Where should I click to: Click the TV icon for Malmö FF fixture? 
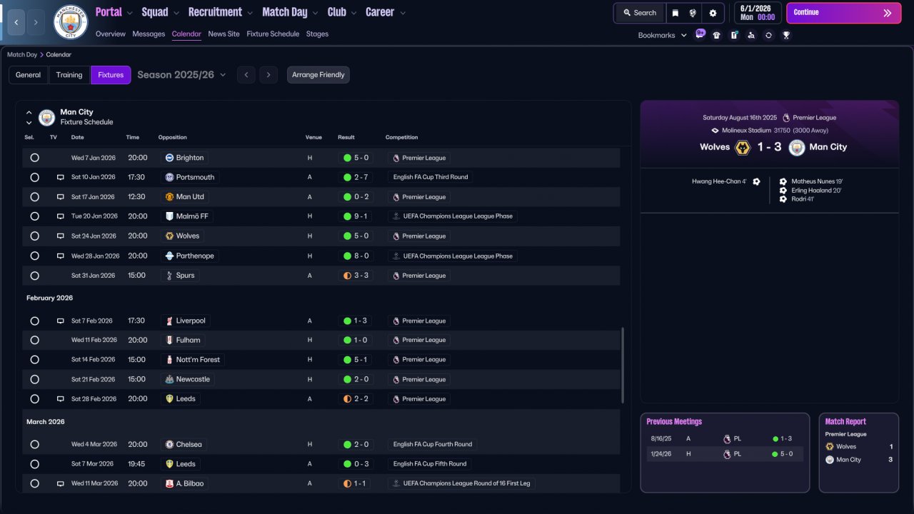tap(61, 216)
